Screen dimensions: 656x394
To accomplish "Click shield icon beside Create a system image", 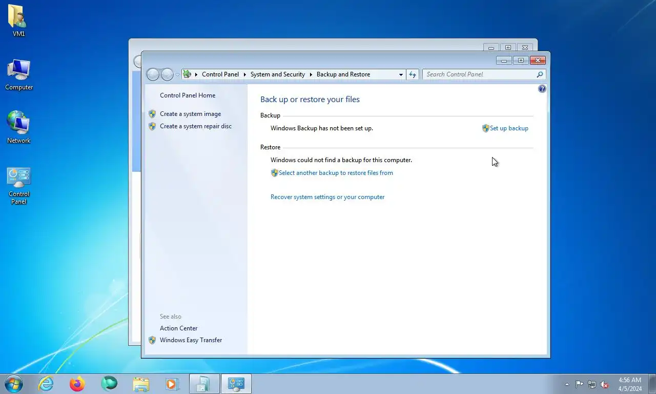I will tap(152, 114).
